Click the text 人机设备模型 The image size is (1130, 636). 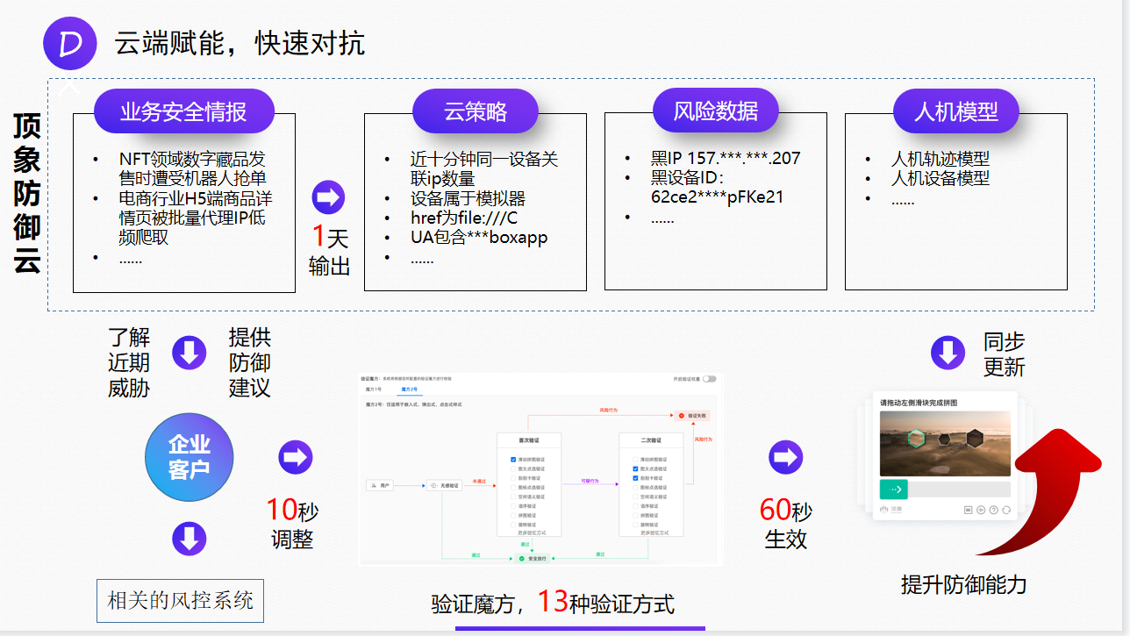point(940,178)
